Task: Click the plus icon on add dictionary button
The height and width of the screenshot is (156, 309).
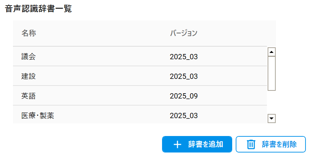Action: [178, 144]
